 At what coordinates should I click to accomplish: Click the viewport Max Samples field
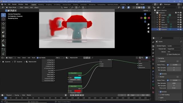coord(174,68)
